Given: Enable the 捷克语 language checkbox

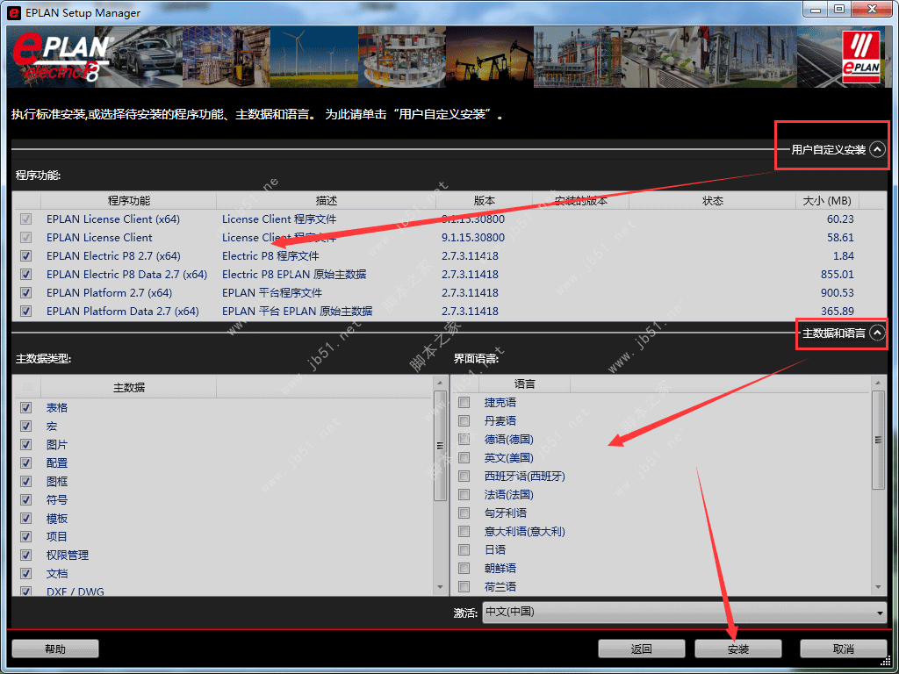Looking at the screenshot, I should click(464, 402).
